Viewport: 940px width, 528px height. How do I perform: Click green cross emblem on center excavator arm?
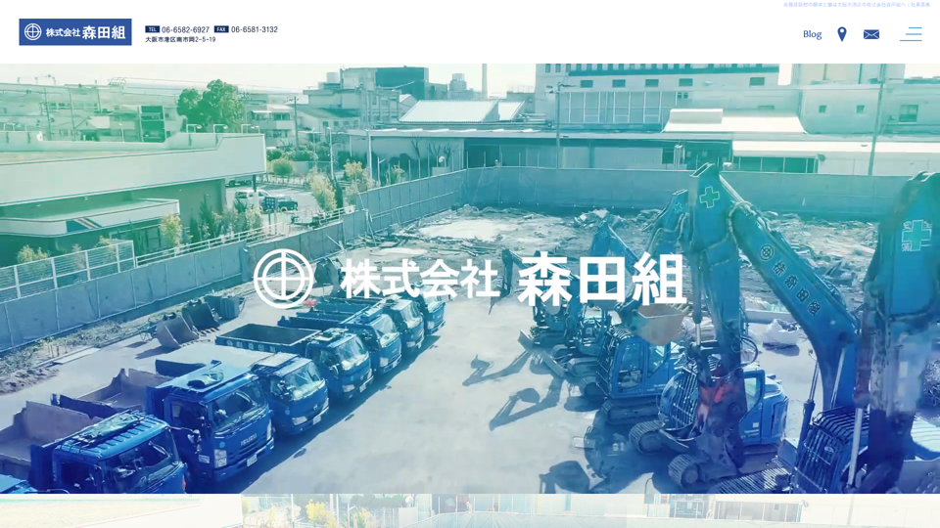tap(709, 198)
